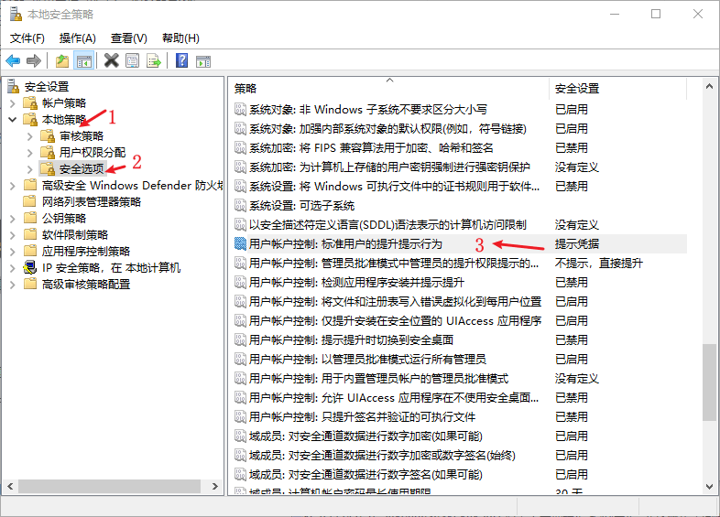Click the Delete X icon in toolbar

click(111, 60)
